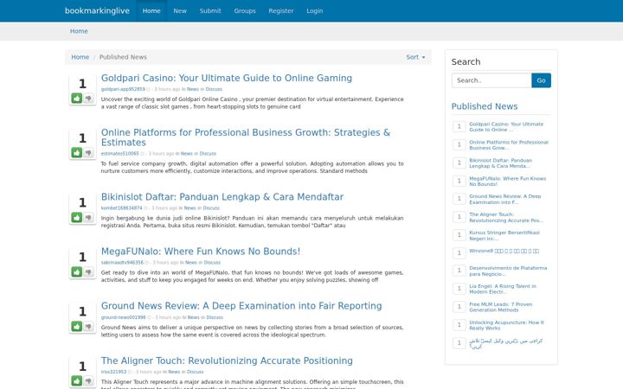
Task: Downvote the Goldpari Casino story
Action: tap(88, 98)
